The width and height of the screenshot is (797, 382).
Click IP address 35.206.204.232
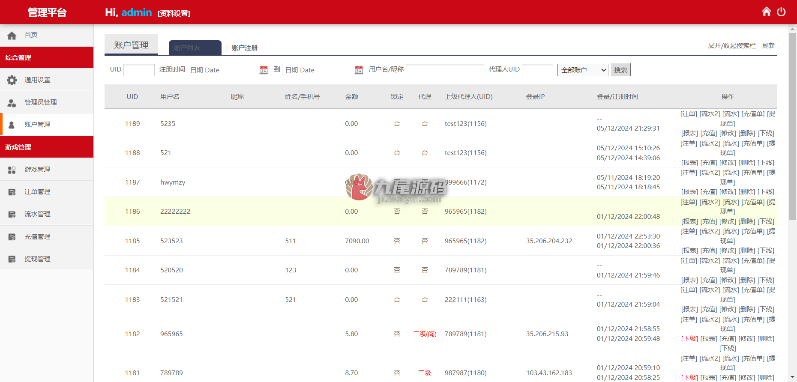(x=549, y=241)
